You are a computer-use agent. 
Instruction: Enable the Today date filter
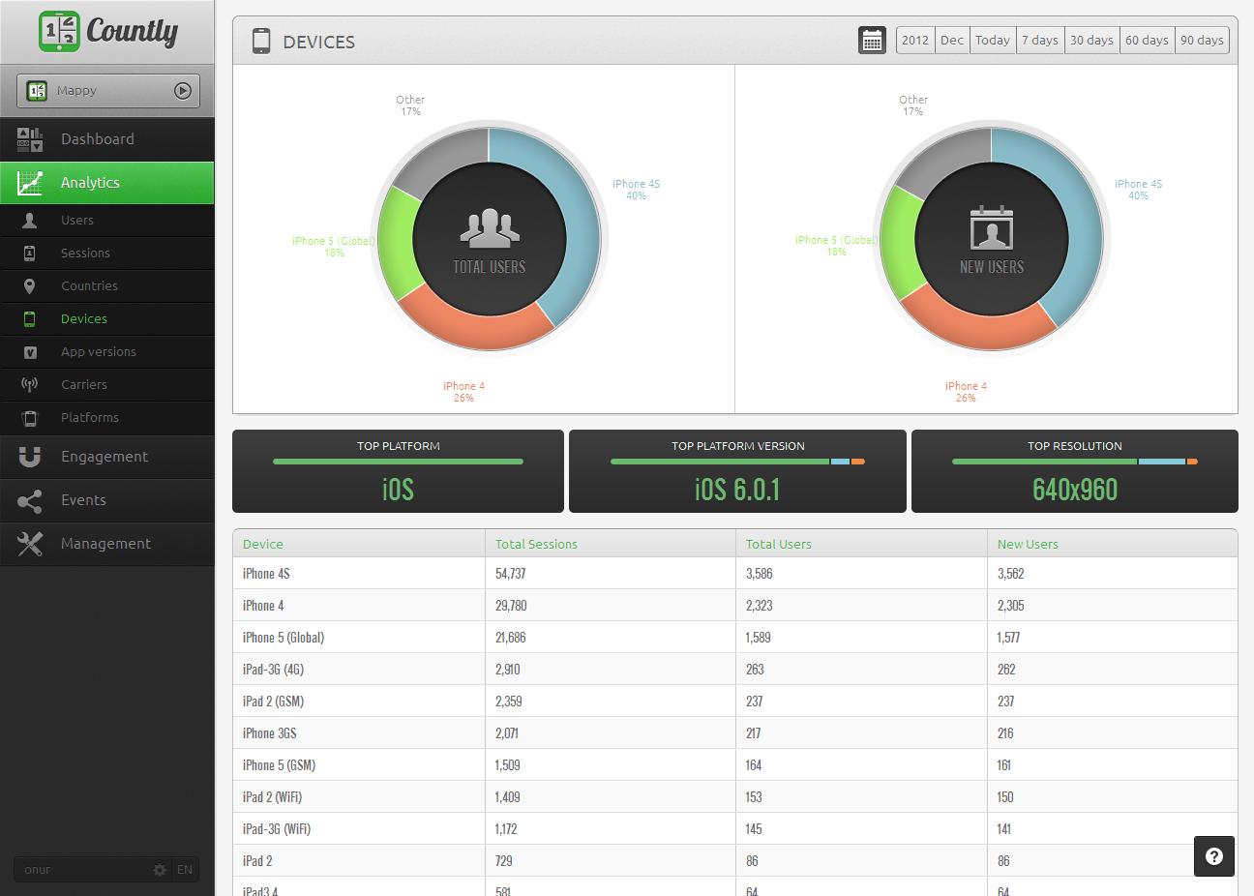click(992, 40)
